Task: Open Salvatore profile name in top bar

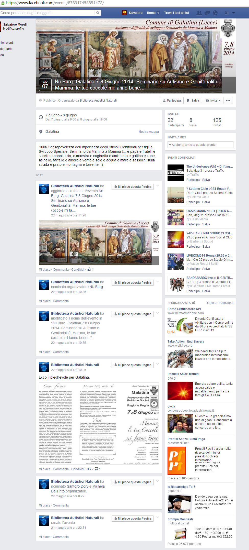Action: (x=136, y=13)
